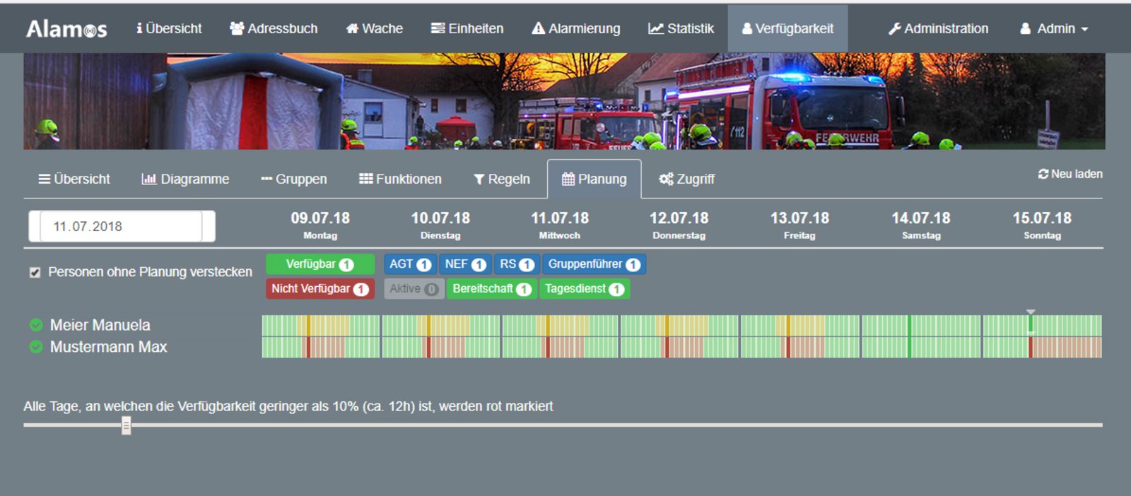This screenshot has width=1131, height=496.
Task: Open the Regeln tab
Action: (501, 179)
